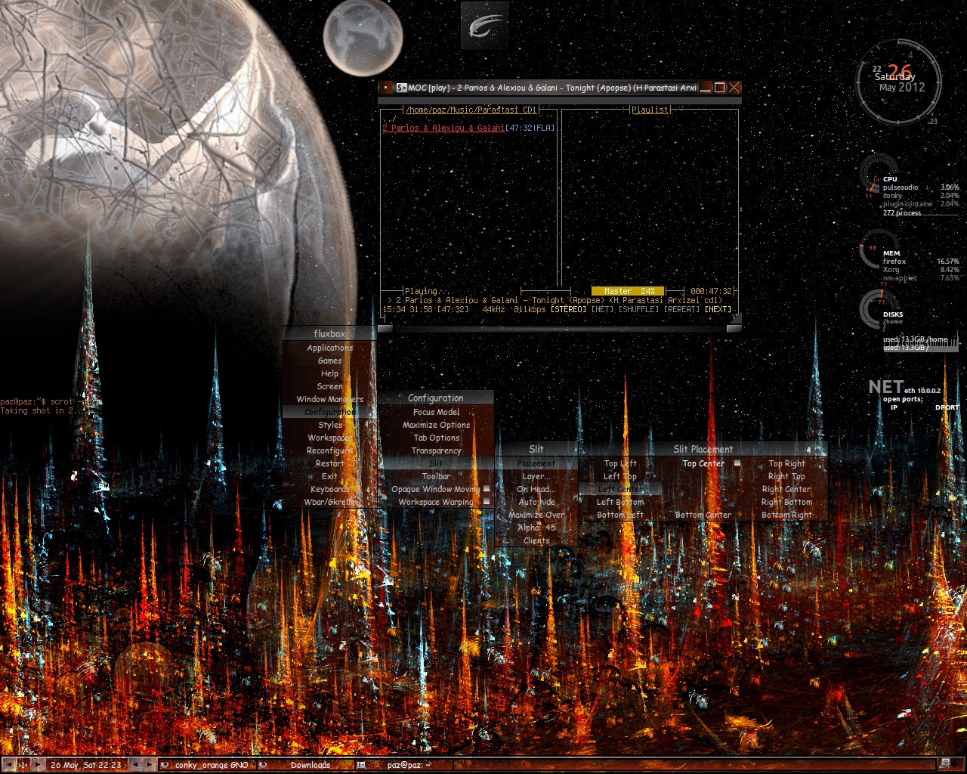The width and height of the screenshot is (967, 774).
Task: Choose Bottom Left slit placement
Action: [620, 515]
